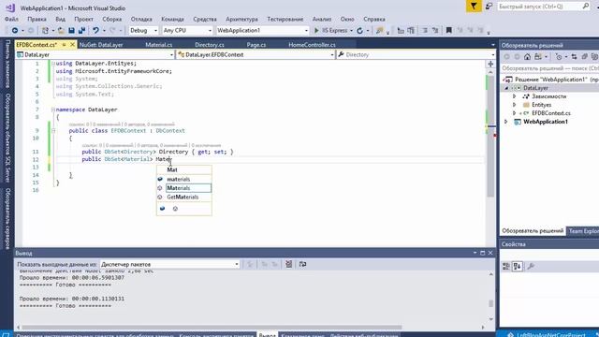
Task: Pin the EFDBContext.cs tab
Action: (64, 45)
